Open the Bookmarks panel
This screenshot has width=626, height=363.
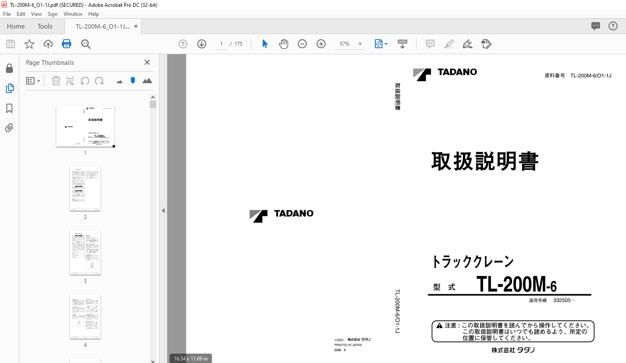[x=9, y=108]
